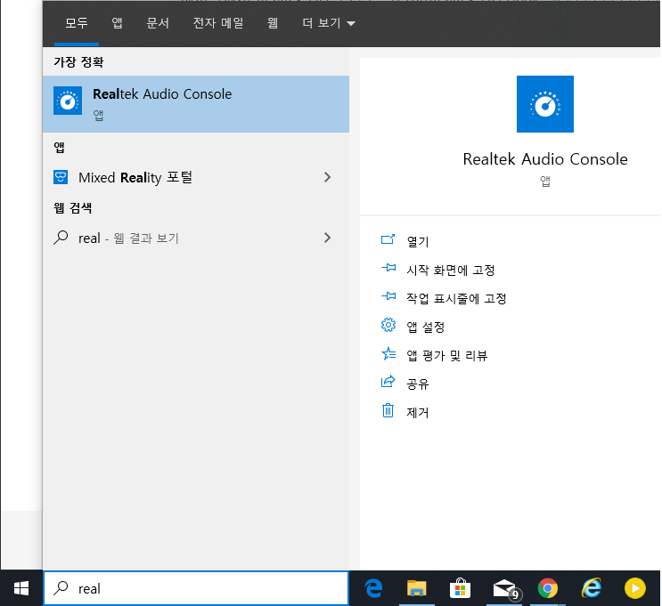Click the Realtek Audio Console title in preview pane

545,159
